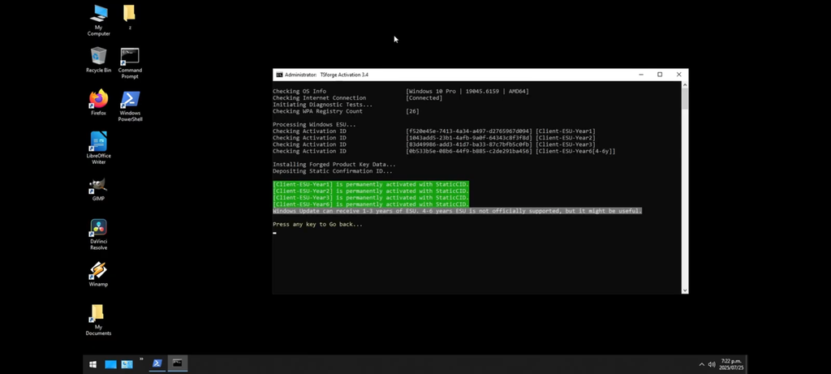831x374 pixels.
Task: Launch Winamp from the desktop
Action: 98,270
